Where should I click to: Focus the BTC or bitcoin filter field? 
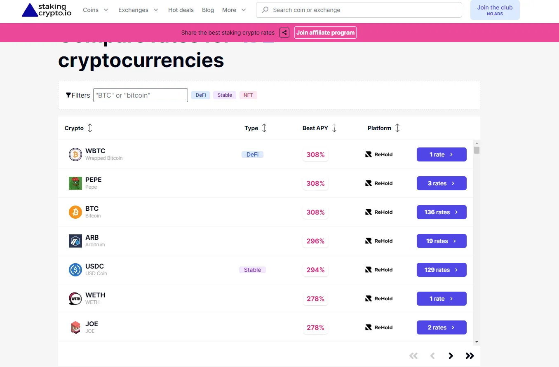[x=141, y=95]
